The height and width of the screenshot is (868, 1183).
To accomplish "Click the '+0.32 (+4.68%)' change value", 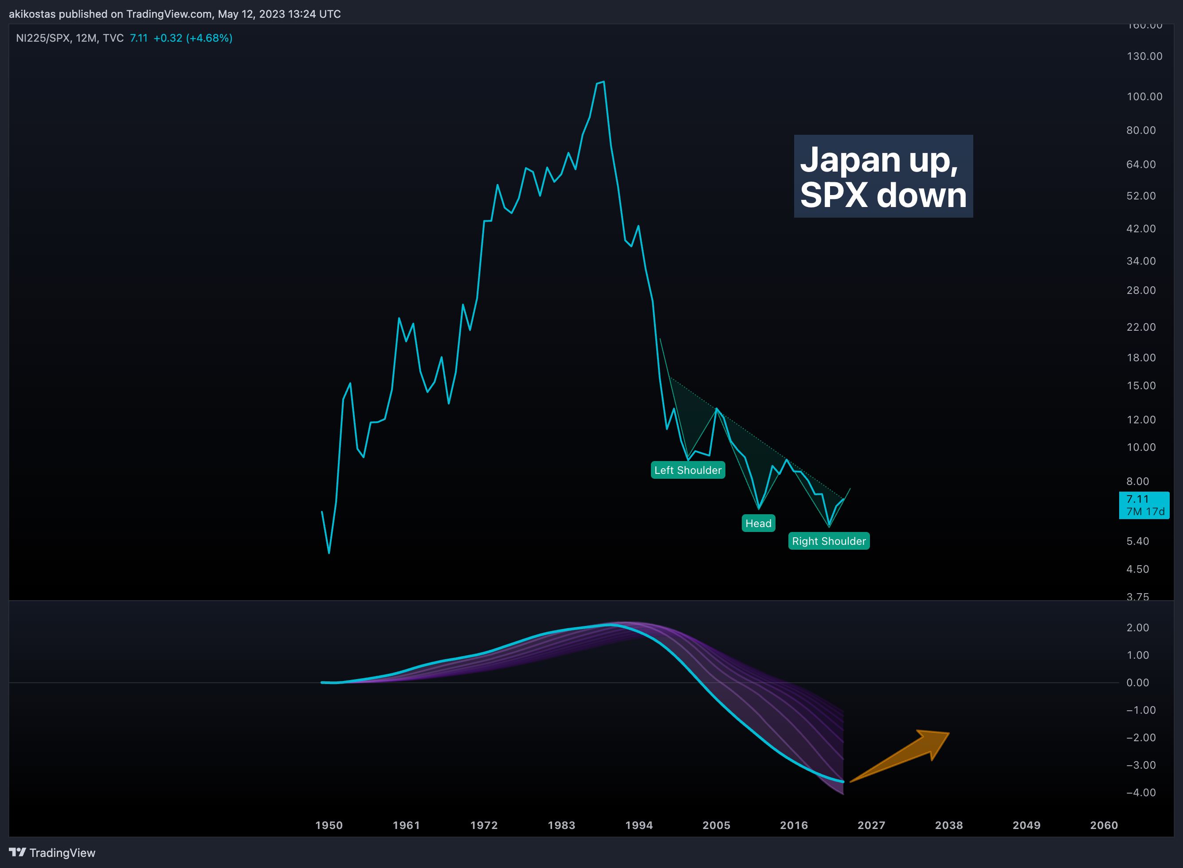I will point(193,38).
